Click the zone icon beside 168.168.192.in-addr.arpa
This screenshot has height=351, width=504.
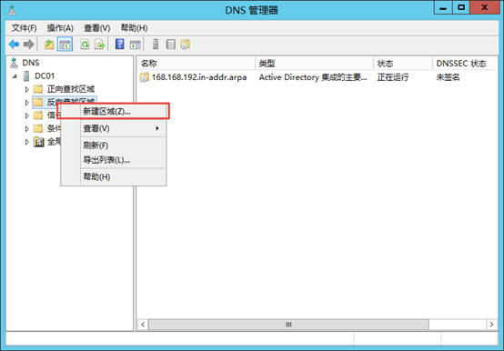(145, 77)
